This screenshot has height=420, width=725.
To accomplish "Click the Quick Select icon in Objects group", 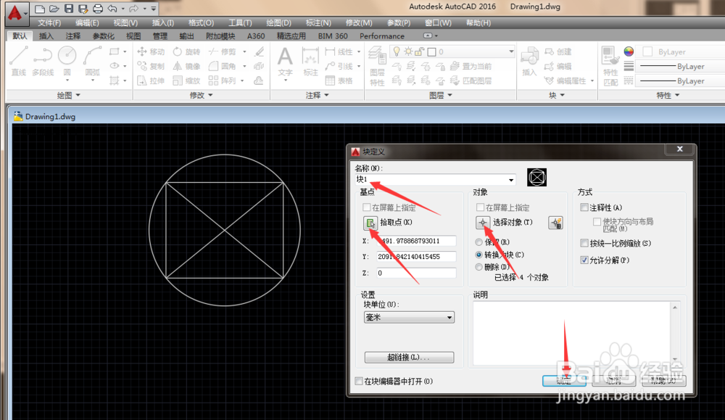I will 555,223.
